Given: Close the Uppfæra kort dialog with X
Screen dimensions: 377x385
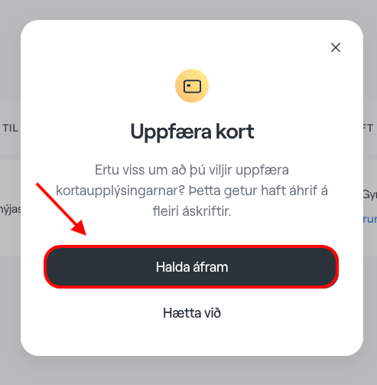Looking at the screenshot, I should pos(336,47).
